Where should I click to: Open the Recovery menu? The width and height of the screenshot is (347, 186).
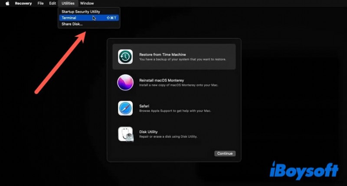[x=23, y=3]
